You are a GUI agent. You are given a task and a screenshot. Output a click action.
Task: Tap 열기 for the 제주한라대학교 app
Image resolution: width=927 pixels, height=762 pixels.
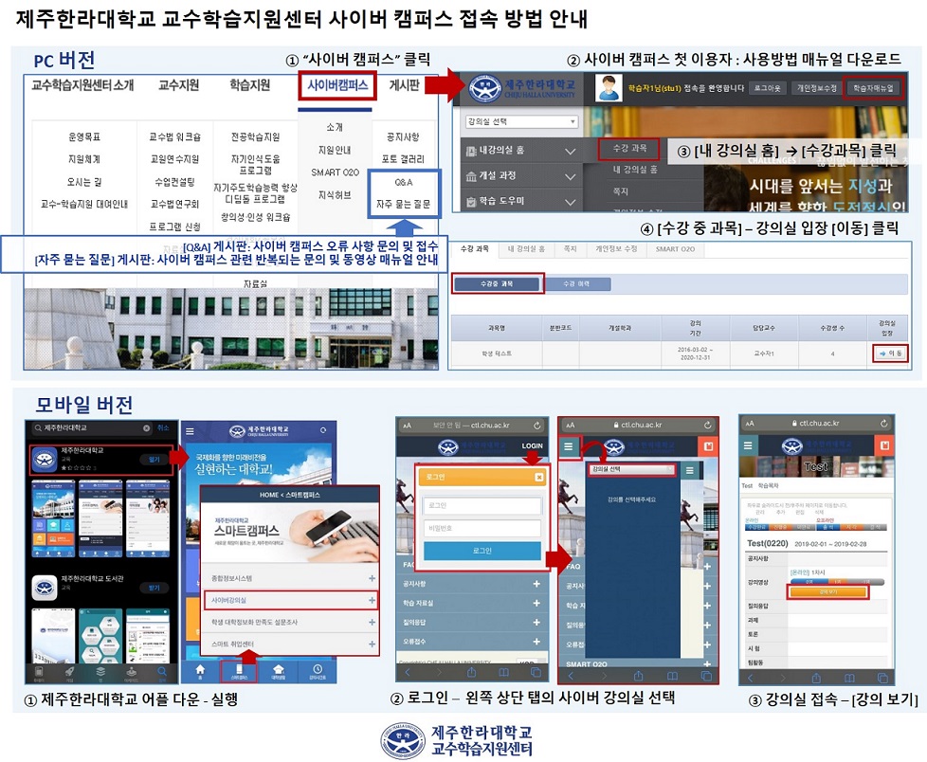point(154,460)
